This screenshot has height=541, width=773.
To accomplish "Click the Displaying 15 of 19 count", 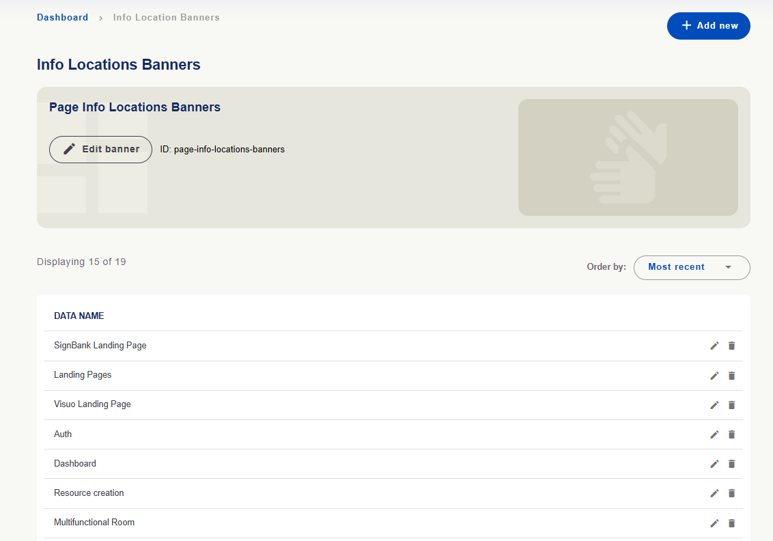I will pos(81,262).
